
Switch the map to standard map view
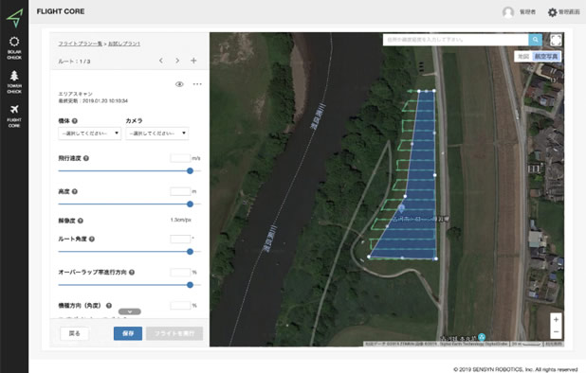pos(523,56)
